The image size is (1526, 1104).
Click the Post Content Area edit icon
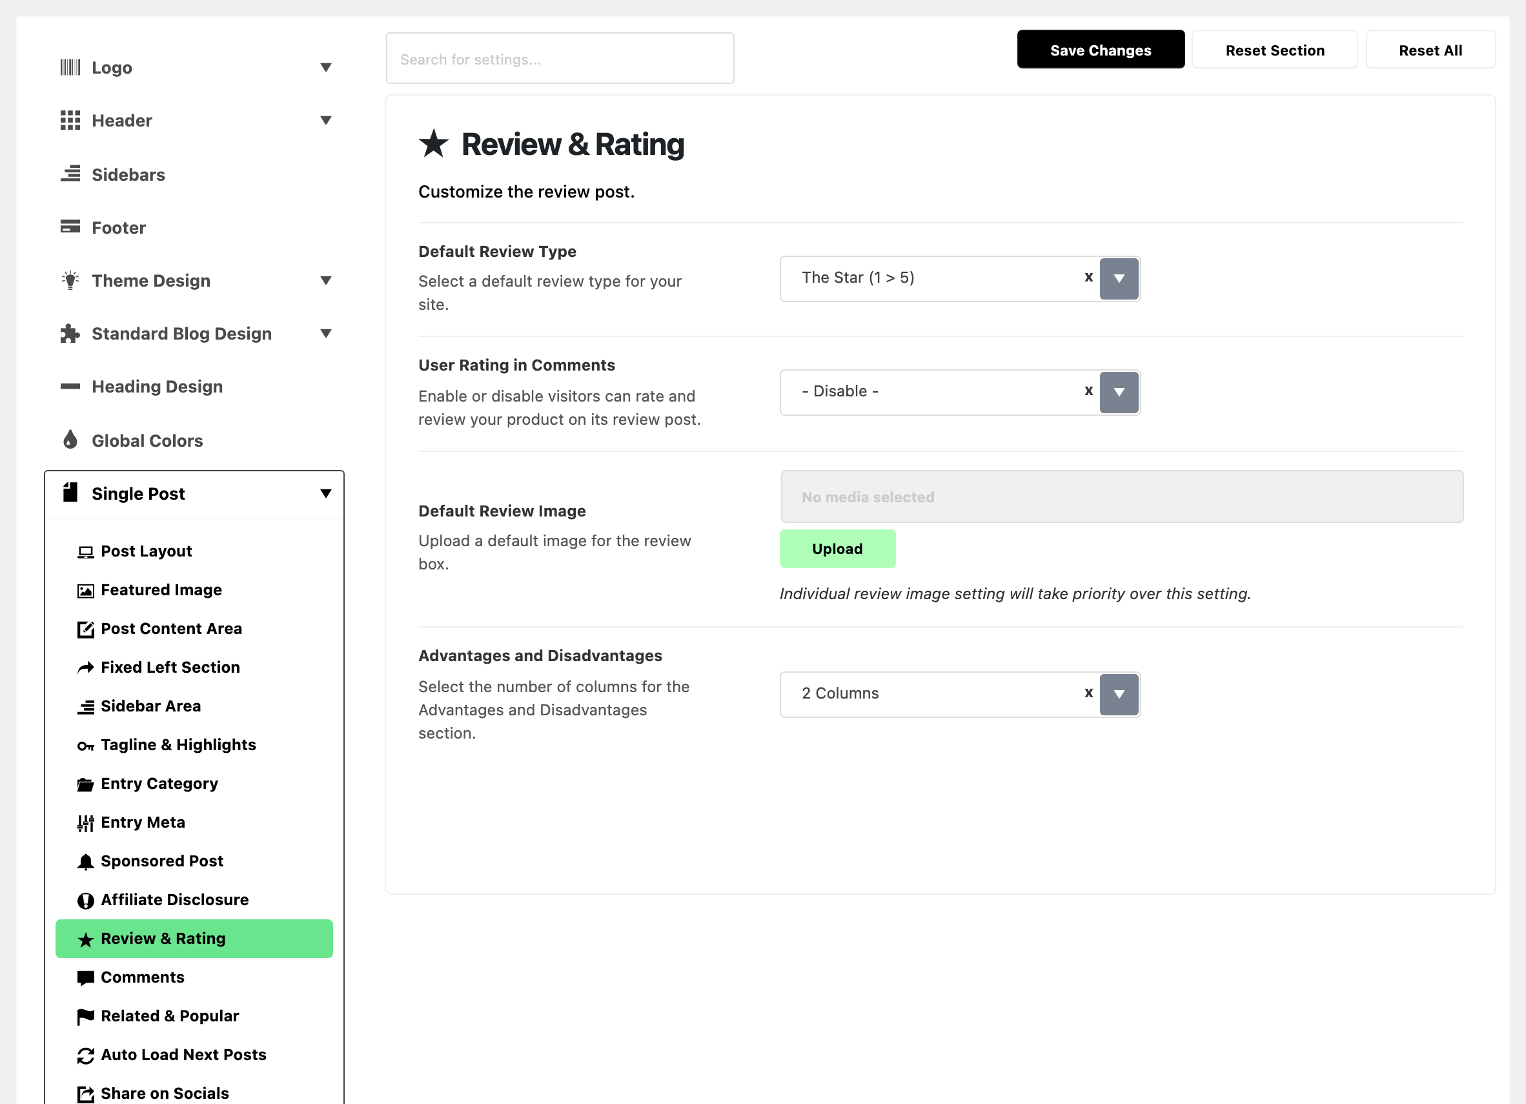[85, 629]
